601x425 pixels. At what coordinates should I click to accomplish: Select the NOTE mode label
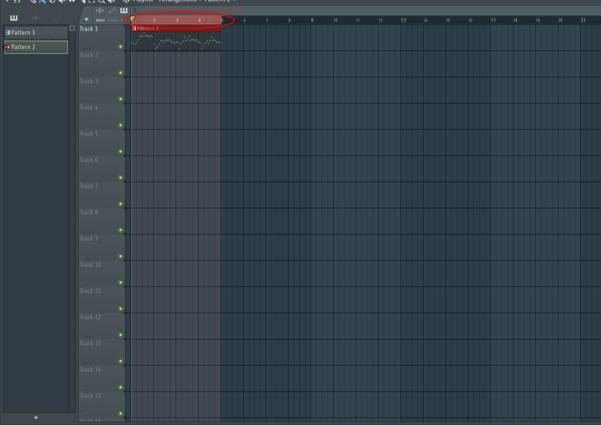100,21
